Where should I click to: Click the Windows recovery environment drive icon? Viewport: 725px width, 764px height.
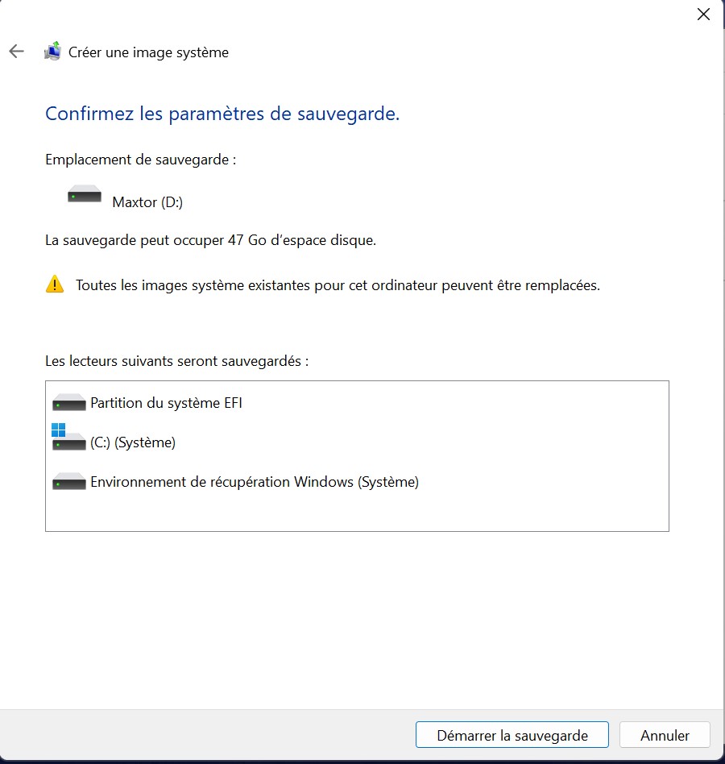point(69,482)
